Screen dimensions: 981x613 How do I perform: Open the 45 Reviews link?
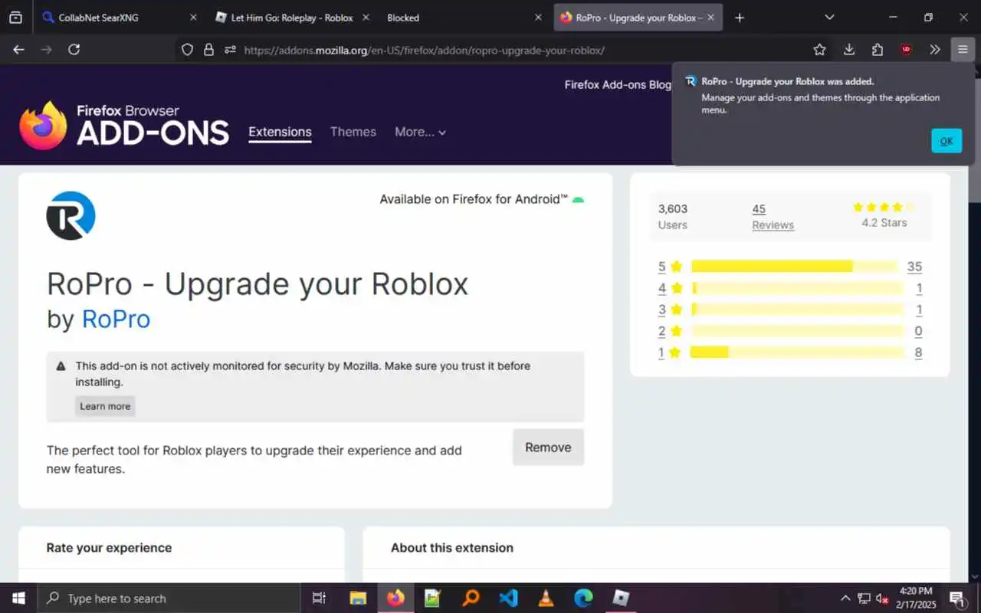pyautogui.click(x=773, y=217)
